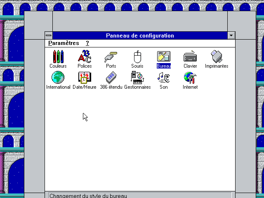Open the Gestionnaires drivers icon
The height and width of the screenshot is (198, 264).
pyautogui.click(x=137, y=78)
